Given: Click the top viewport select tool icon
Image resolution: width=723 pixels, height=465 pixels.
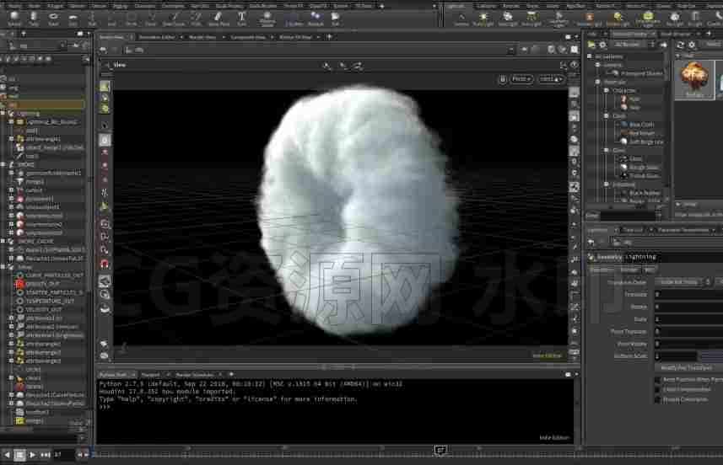Looking at the screenshot, I should tap(105, 86).
